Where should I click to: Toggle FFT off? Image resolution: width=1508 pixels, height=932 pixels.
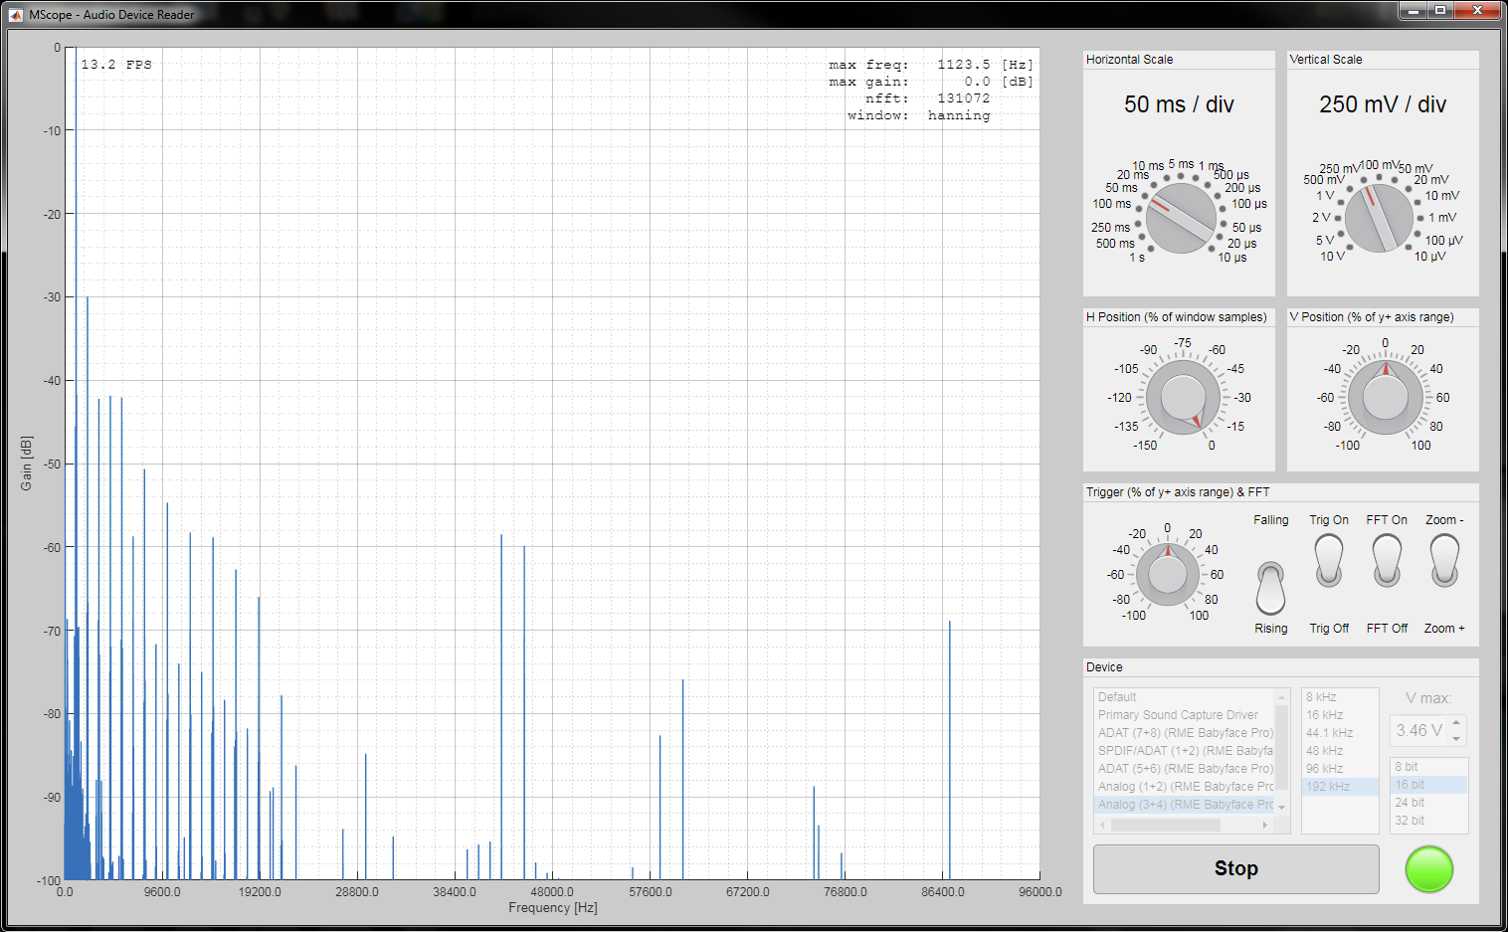(1386, 577)
